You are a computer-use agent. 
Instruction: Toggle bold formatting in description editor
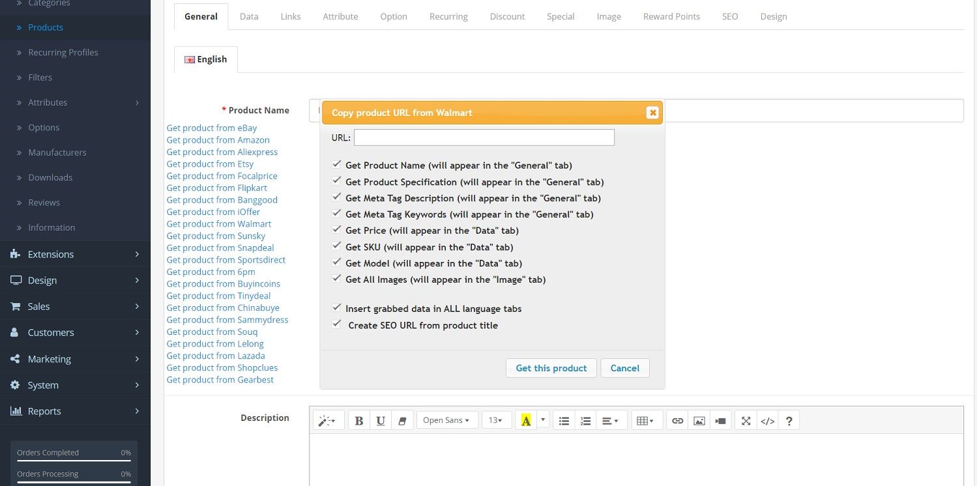pos(358,421)
